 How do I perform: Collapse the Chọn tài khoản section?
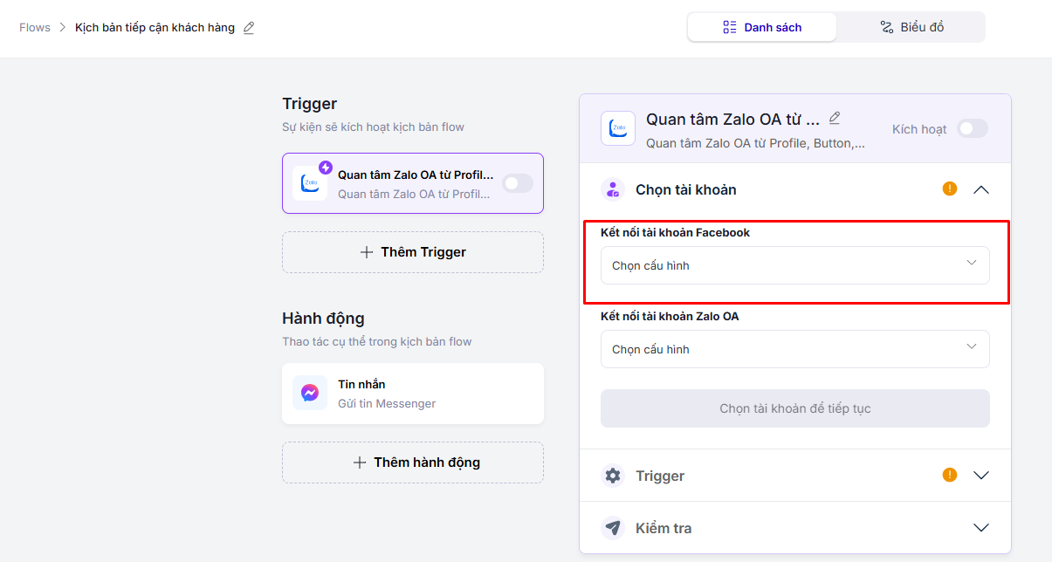pyautogui.click(x=981, y=189)
